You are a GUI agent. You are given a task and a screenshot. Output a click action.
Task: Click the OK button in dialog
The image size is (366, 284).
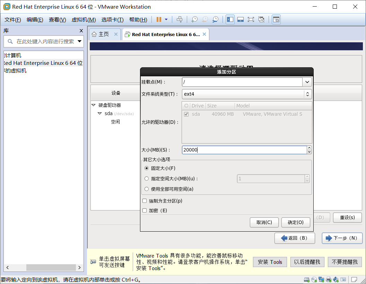point(296,222)
